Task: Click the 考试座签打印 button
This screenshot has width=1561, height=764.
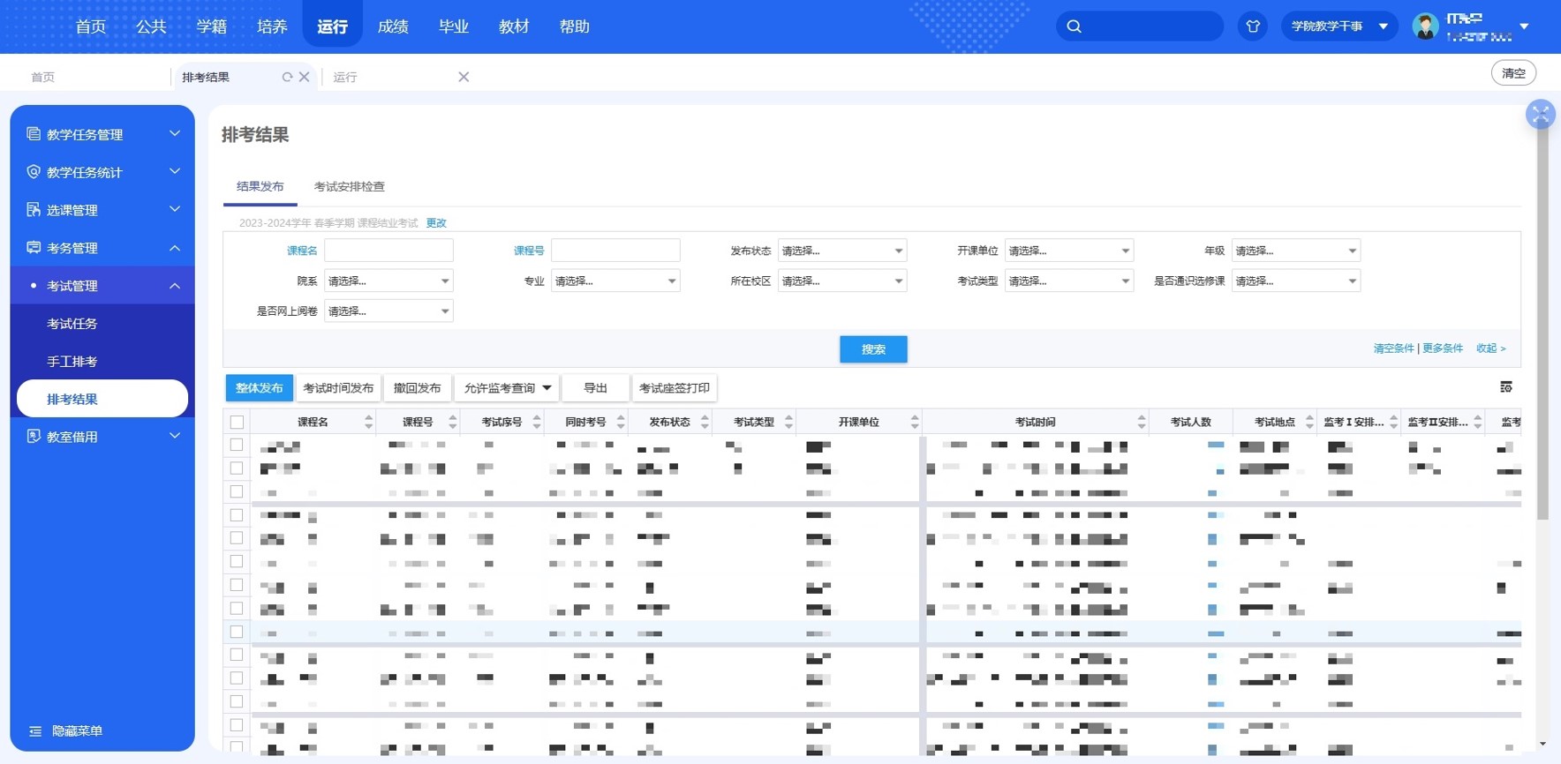Action: click(x=675, y=388)
